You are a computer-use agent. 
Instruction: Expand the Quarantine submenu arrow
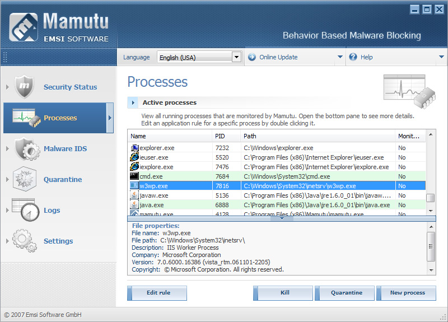(x=7, y=179)
